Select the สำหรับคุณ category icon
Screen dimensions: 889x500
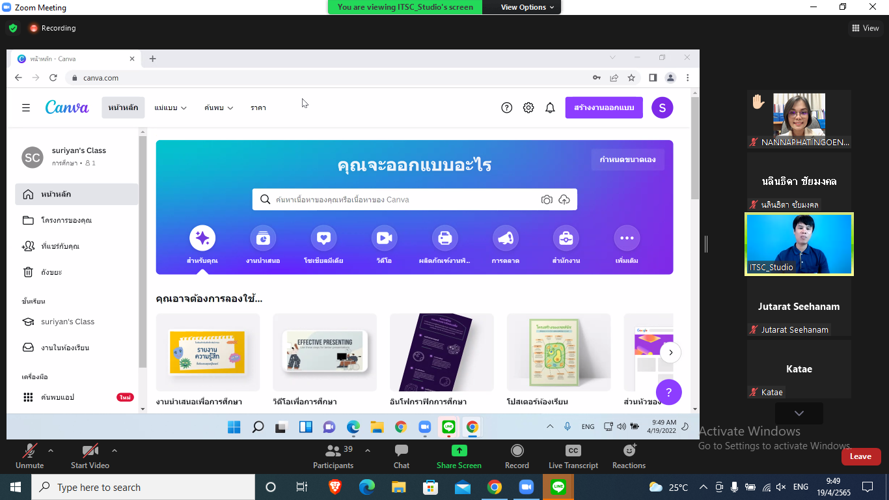(x=202, y=238)
